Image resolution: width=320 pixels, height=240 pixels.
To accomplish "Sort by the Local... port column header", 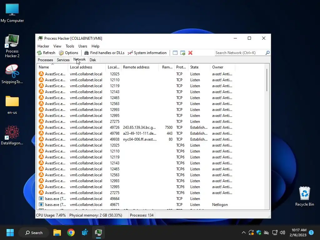I will (x=113, y=67).
